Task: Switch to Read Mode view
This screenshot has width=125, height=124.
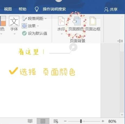Action: click(30, 121)
